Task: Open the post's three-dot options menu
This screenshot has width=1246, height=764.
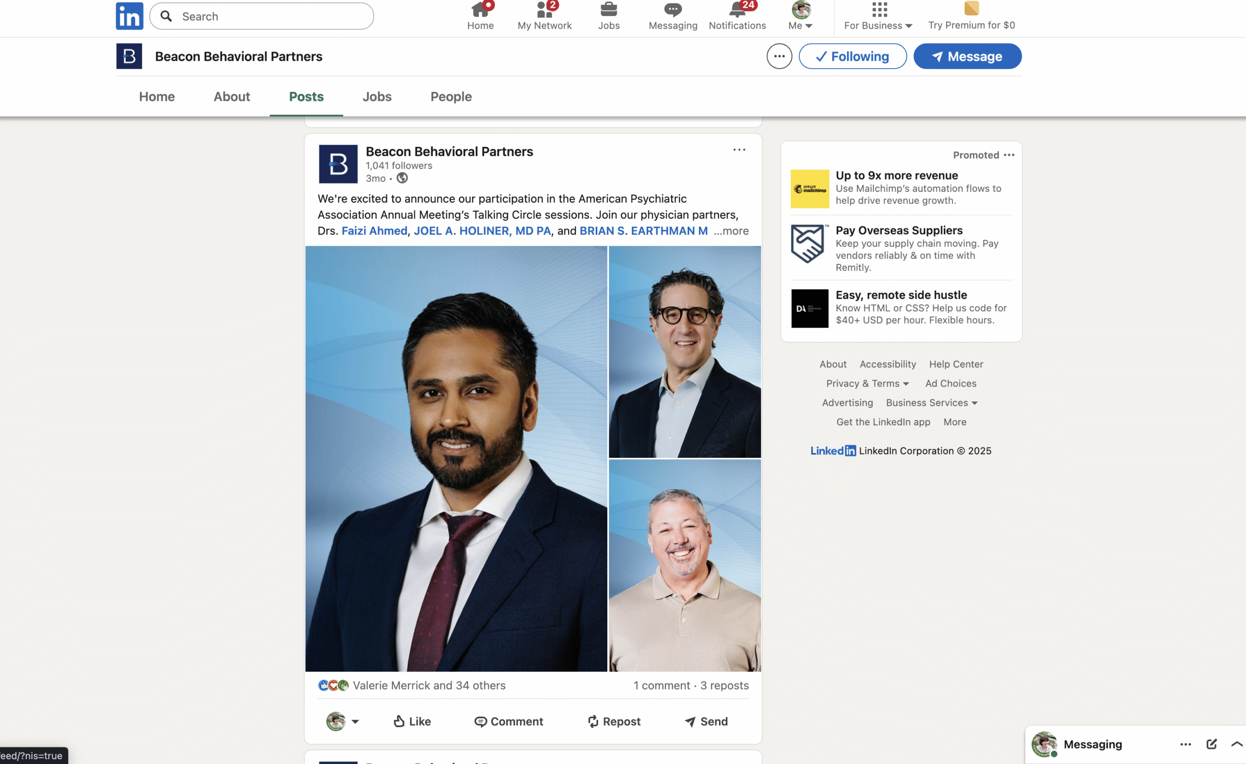Action: 739,150
